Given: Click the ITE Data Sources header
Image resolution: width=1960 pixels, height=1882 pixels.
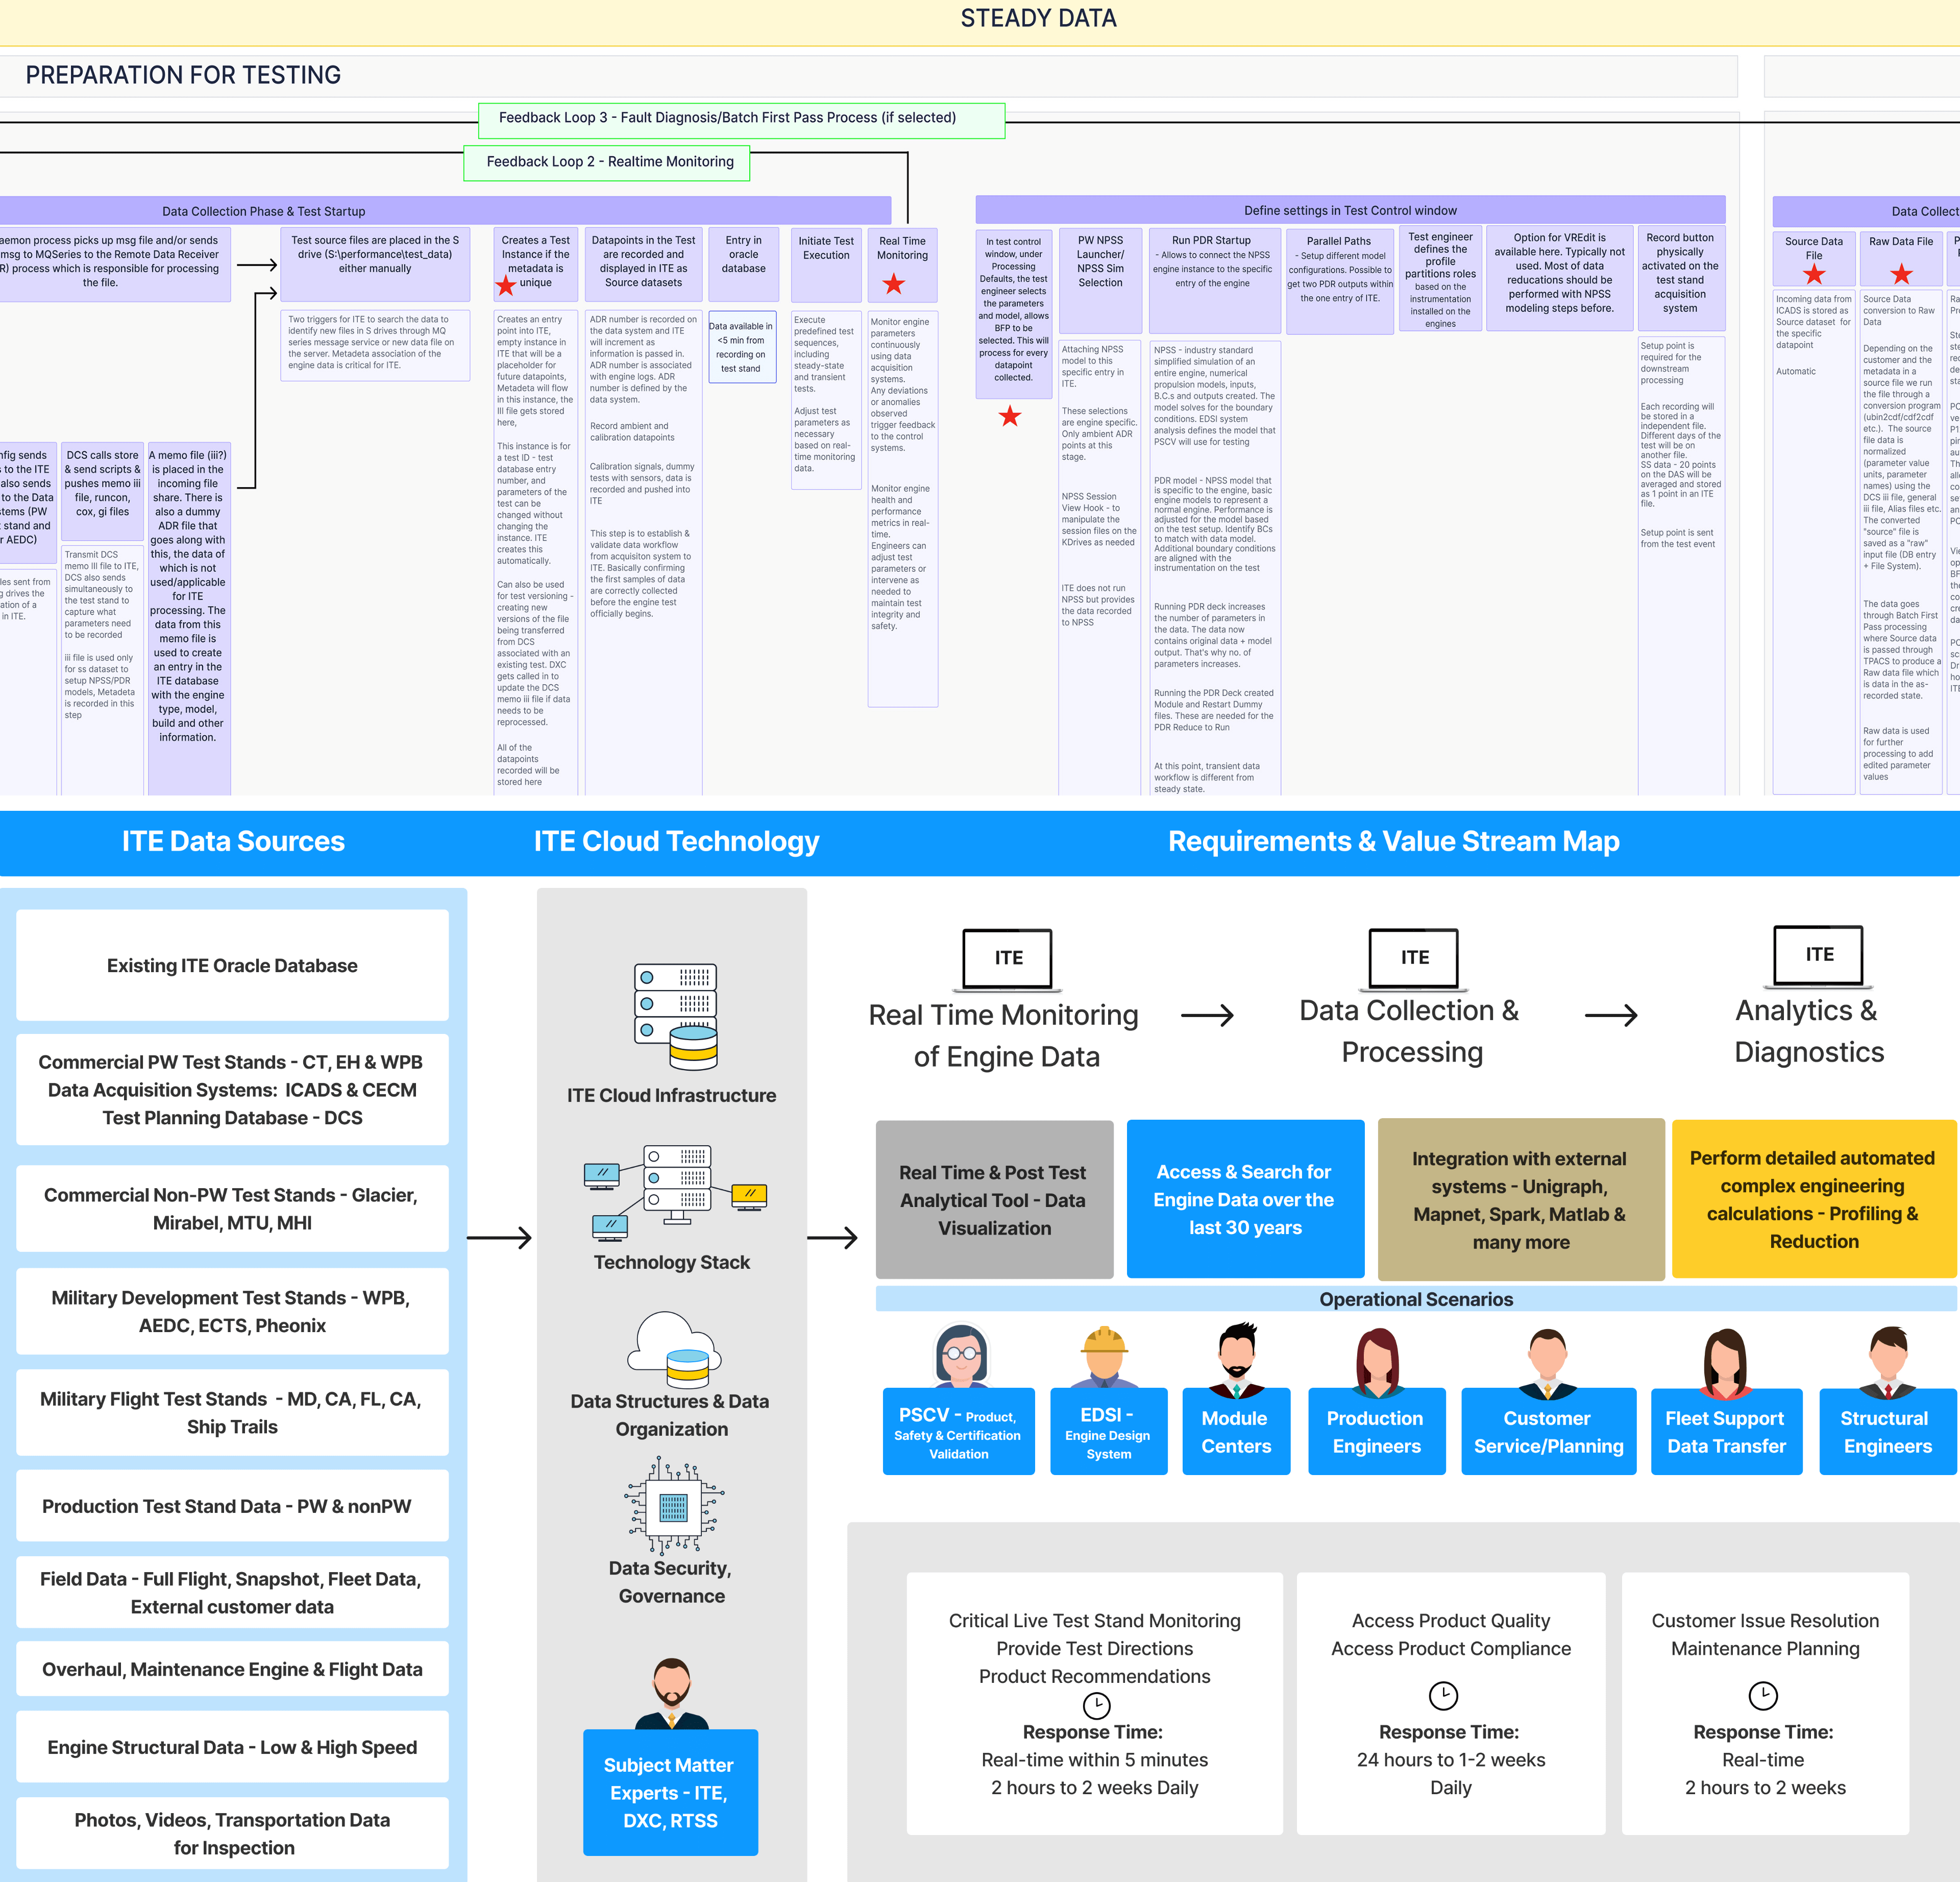Looking at the screenshot, I should (233, 841).
